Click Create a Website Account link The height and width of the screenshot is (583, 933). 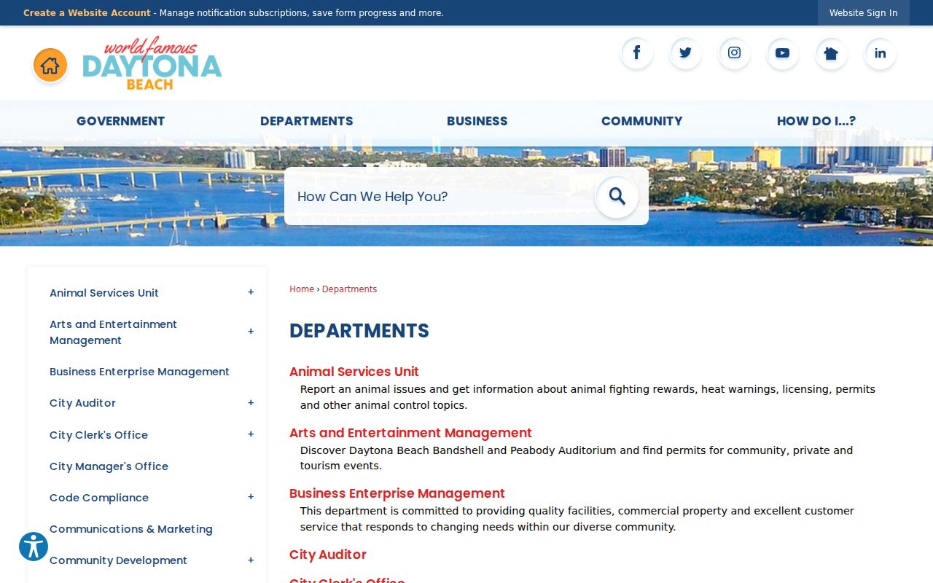87,13
